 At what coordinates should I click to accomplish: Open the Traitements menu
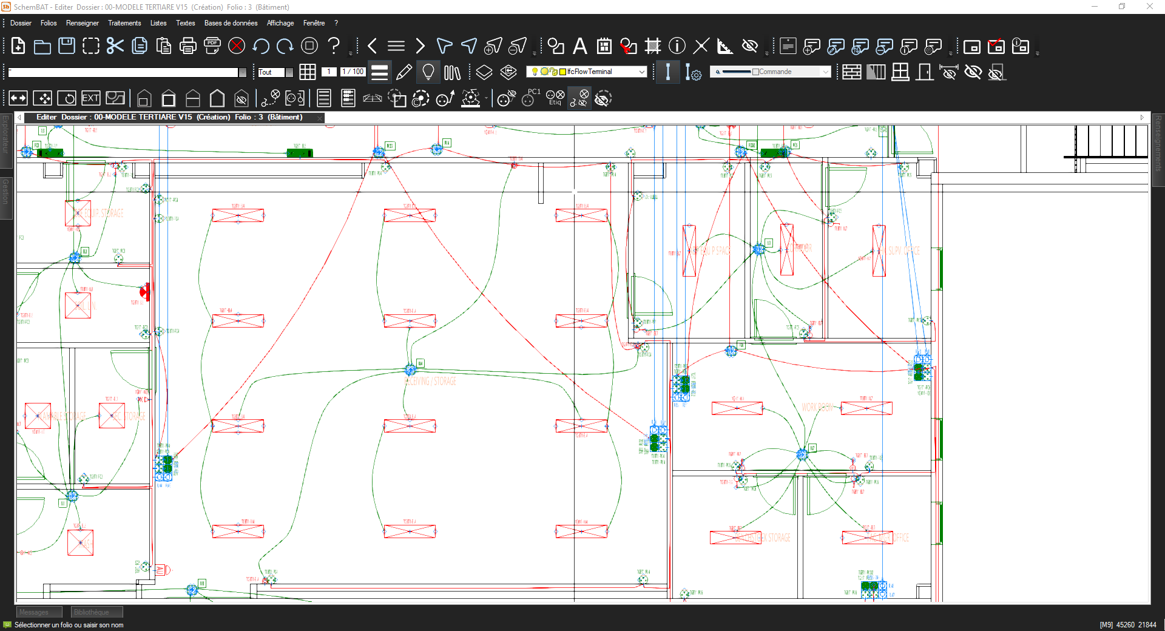124,23
